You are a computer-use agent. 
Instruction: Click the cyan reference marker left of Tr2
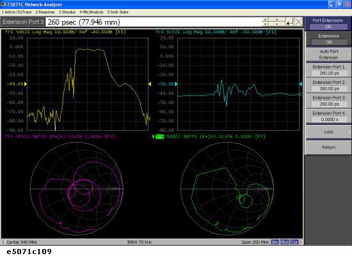(x=176, y=84)
